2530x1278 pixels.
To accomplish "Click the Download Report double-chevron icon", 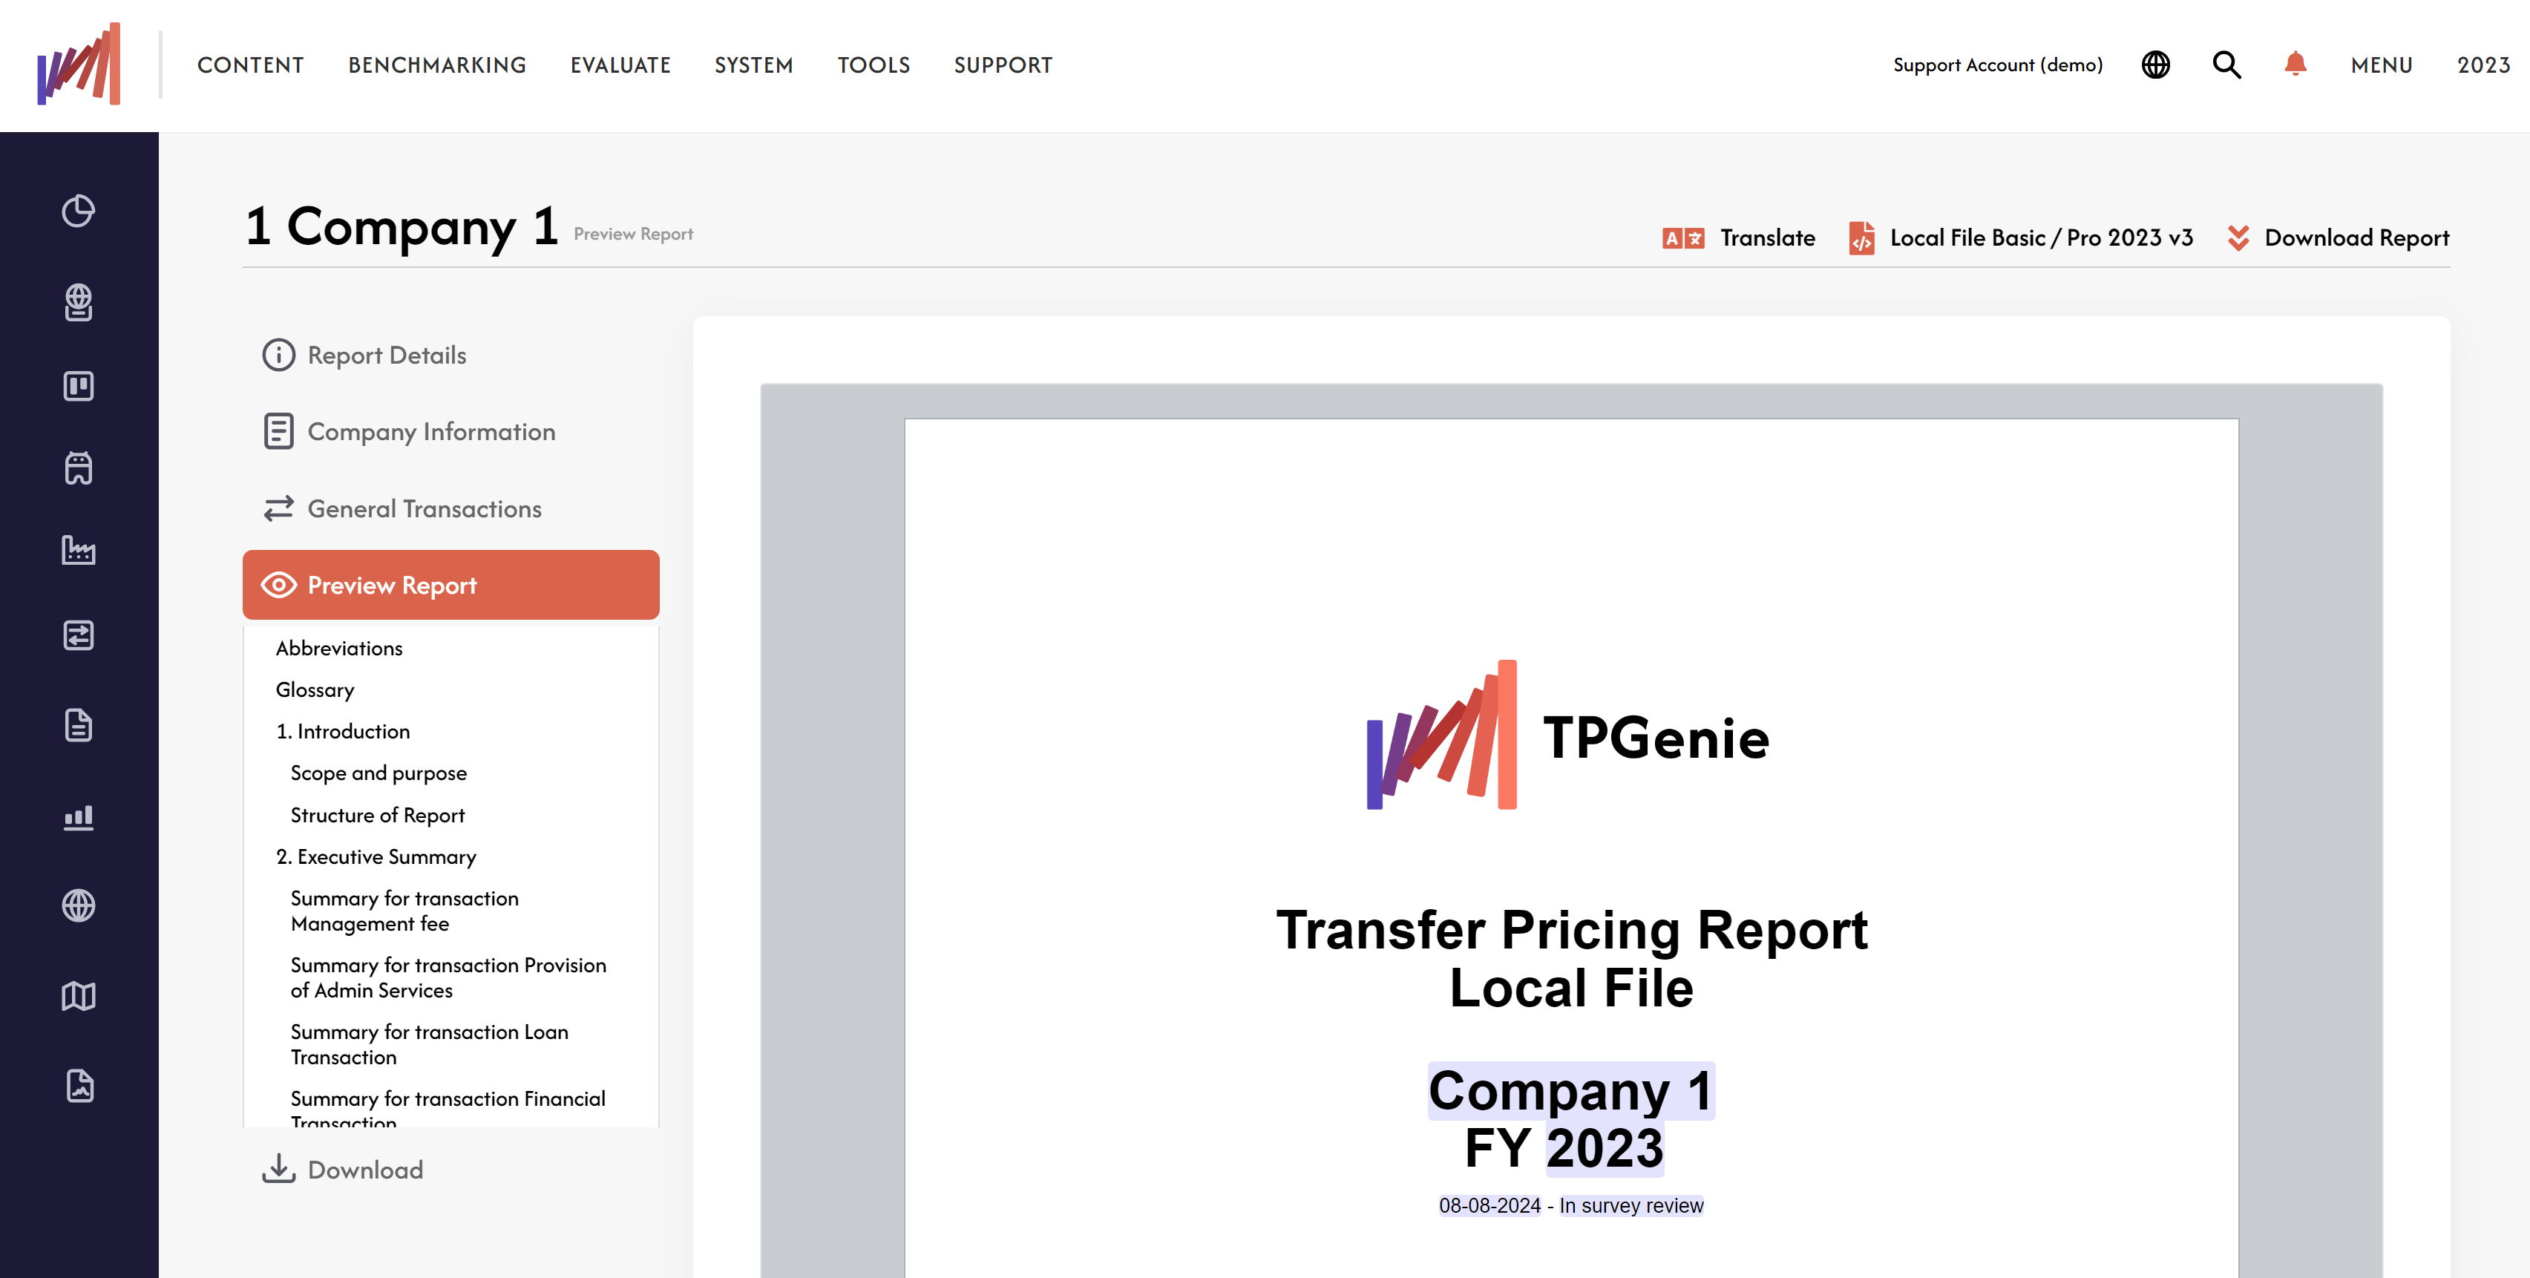I will click(2238, 237).
